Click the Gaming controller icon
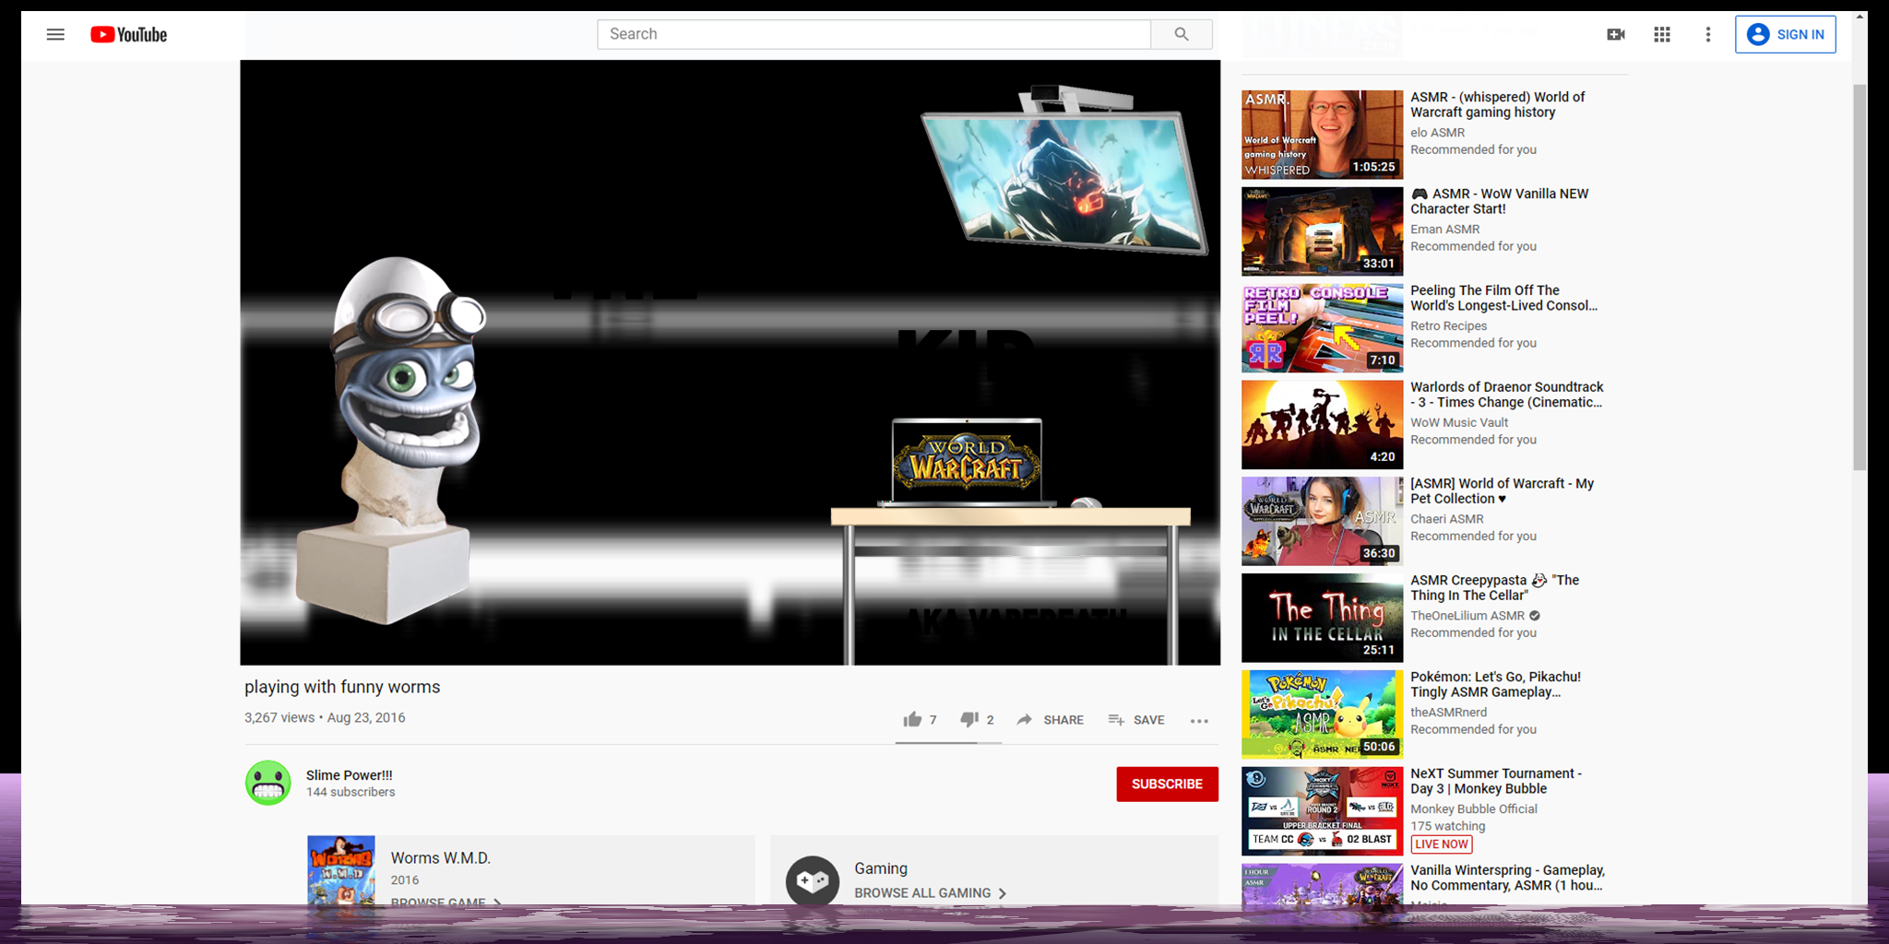1889x944 pixels. tap(813, 881)
